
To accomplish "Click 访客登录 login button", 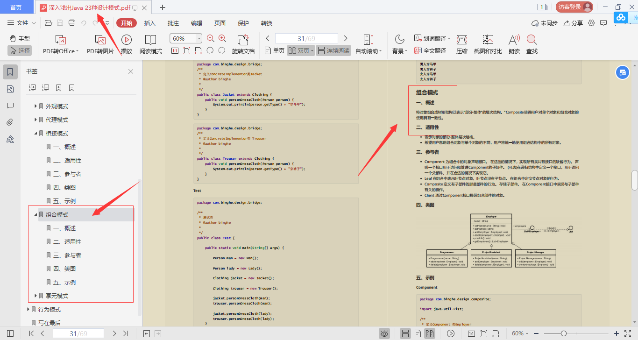I will click(574, 7).
